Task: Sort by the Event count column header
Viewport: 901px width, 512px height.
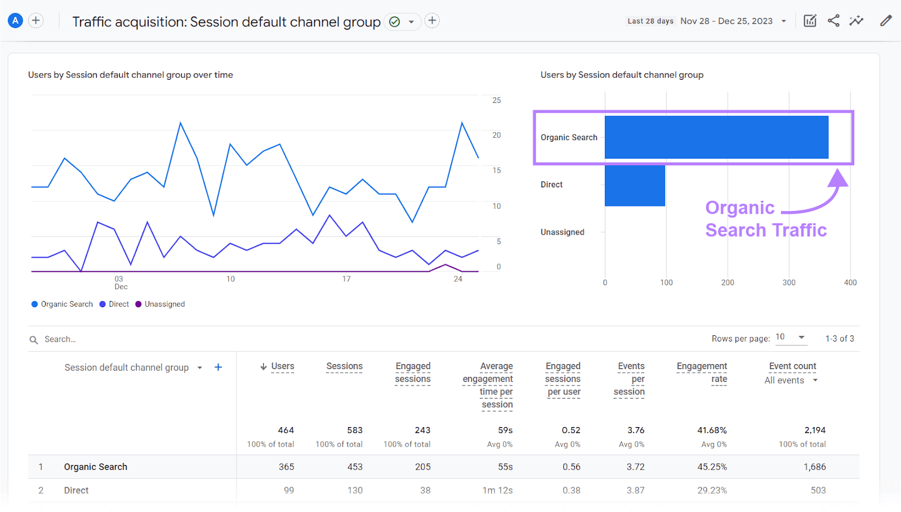Action: tap(793, 366)
